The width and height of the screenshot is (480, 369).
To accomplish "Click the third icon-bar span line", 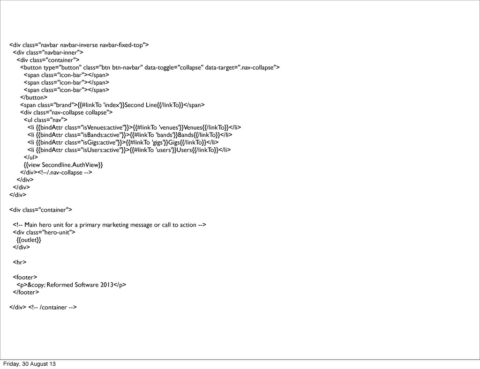I will point(67,90).
